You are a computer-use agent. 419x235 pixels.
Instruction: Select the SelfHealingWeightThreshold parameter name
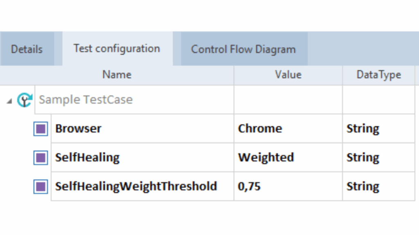[136, 187]
